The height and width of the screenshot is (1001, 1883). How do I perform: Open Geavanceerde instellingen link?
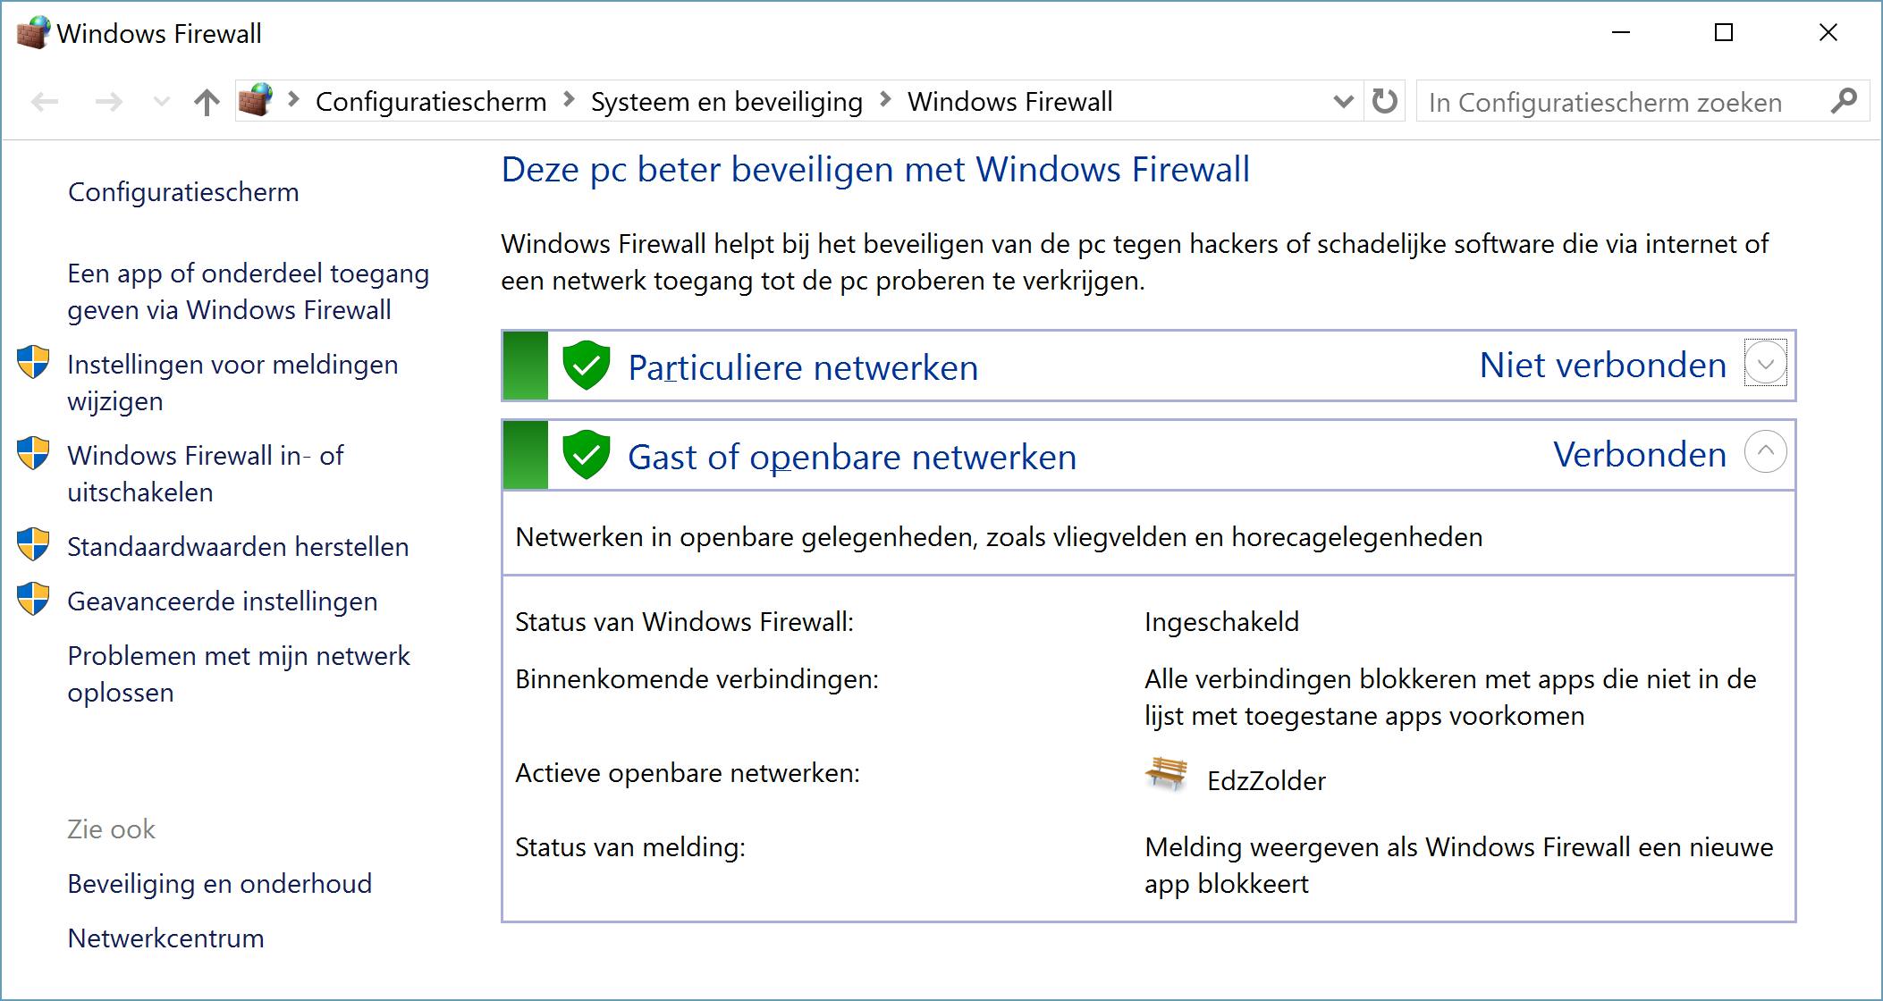click(222, 601)
